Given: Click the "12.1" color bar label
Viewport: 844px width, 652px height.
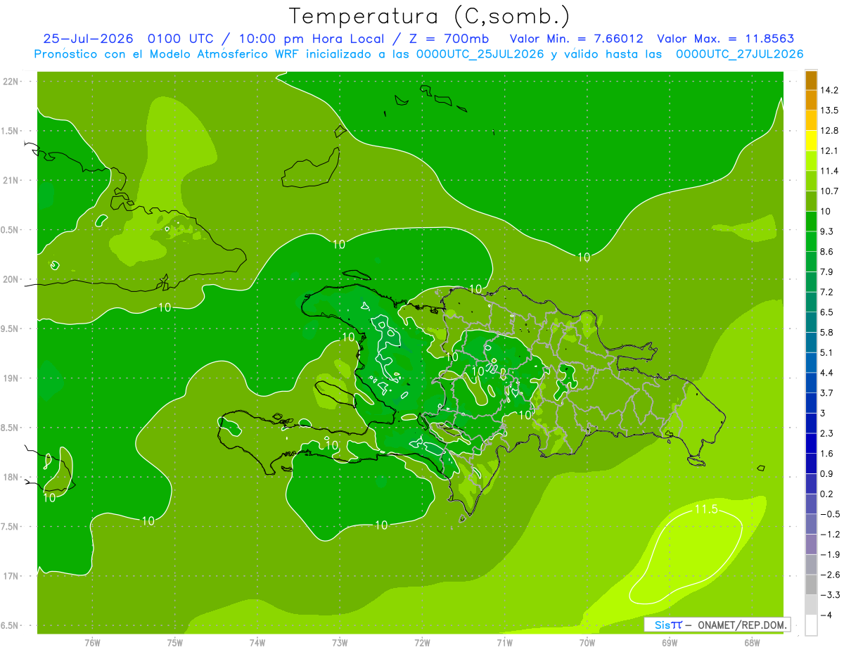Looking at the screenshot, I should [829, 151].
